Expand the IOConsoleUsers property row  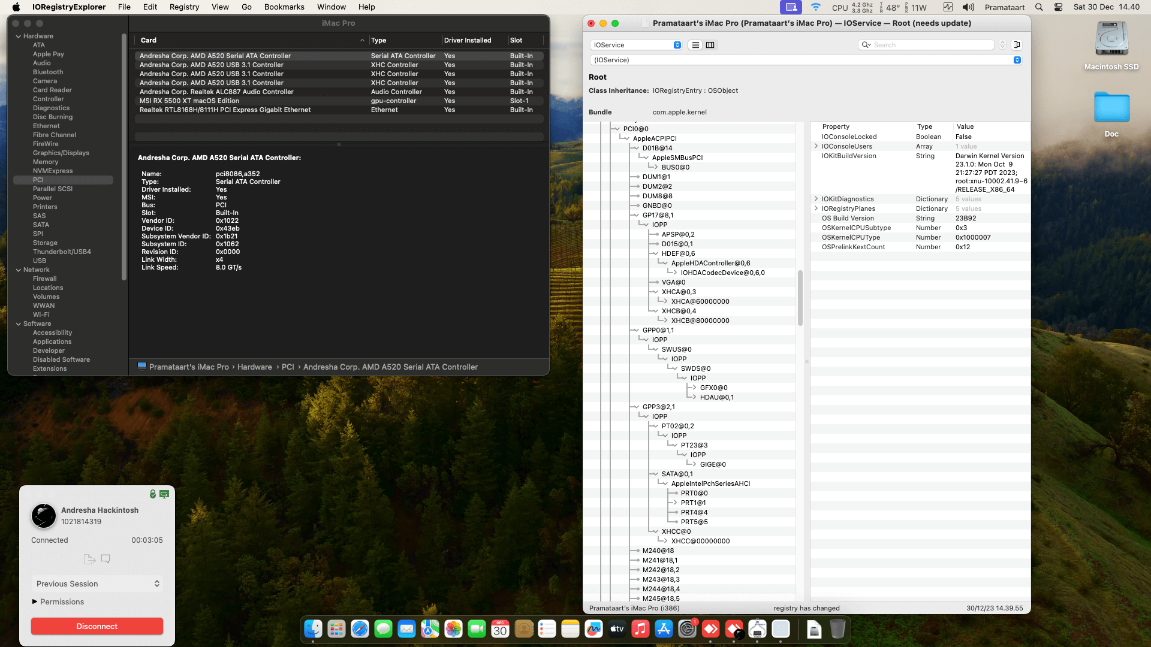coord(816,146)
